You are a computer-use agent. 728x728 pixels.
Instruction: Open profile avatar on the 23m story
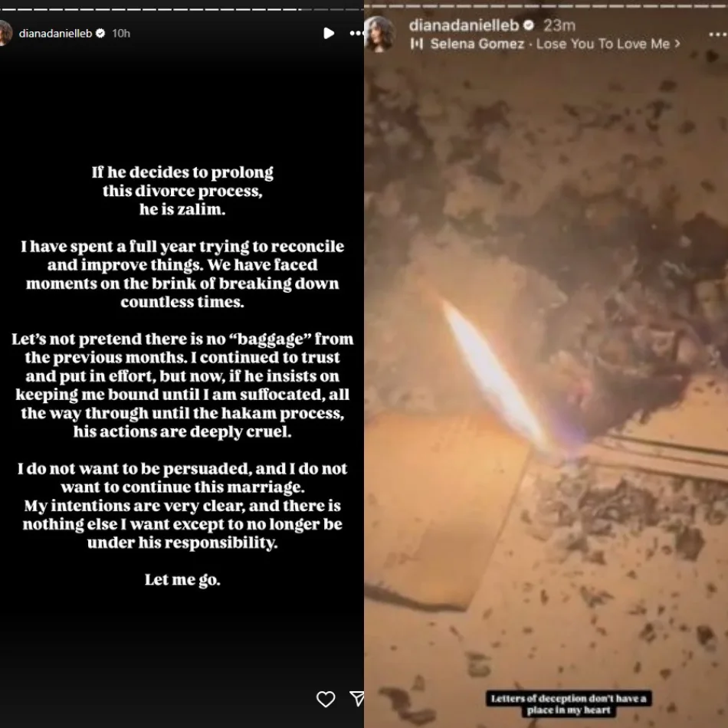click(x=379, y=34)
